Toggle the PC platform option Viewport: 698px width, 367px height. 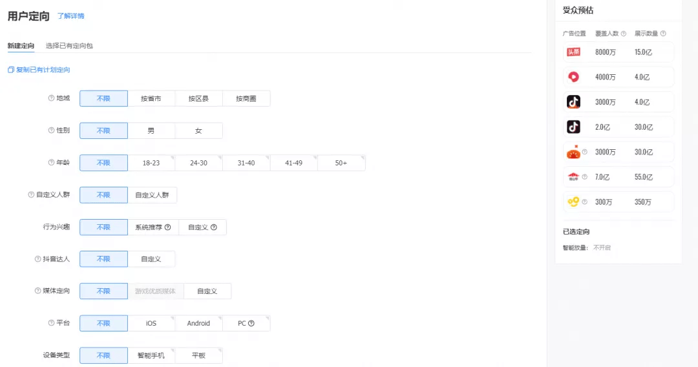(x=246, y=324)
